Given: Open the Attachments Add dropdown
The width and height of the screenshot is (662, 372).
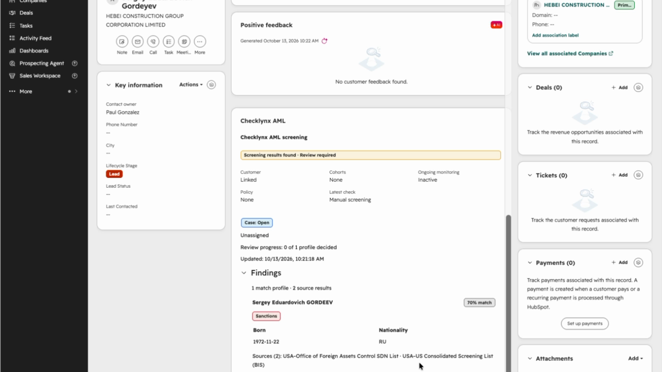Looking at the screenshot, I should click(636, 358).
